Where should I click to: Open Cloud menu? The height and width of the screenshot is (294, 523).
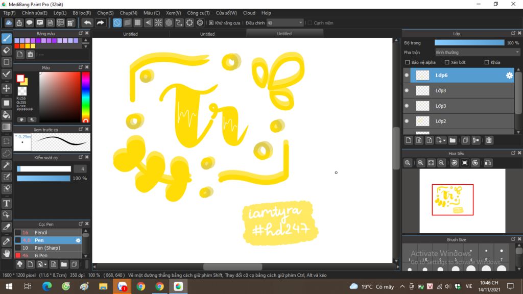pos(249,13)
